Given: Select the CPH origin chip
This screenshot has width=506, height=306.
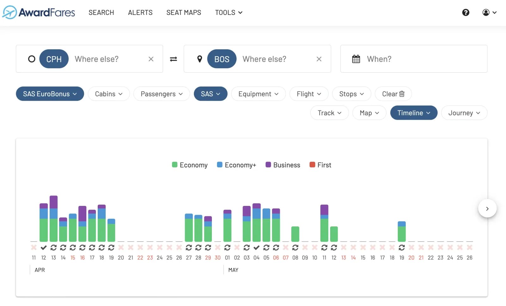Looking at the screenshot, I should [x=54, y=59].
